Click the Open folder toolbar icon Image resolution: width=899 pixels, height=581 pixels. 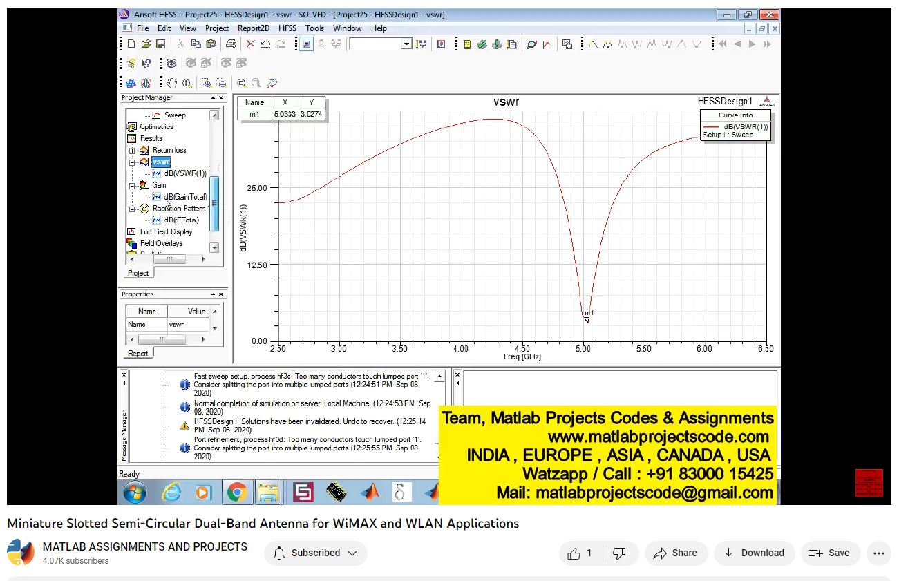point(146,44)
